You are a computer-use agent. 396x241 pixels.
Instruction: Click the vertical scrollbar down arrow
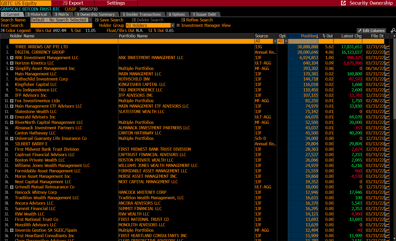click(394, 239)
